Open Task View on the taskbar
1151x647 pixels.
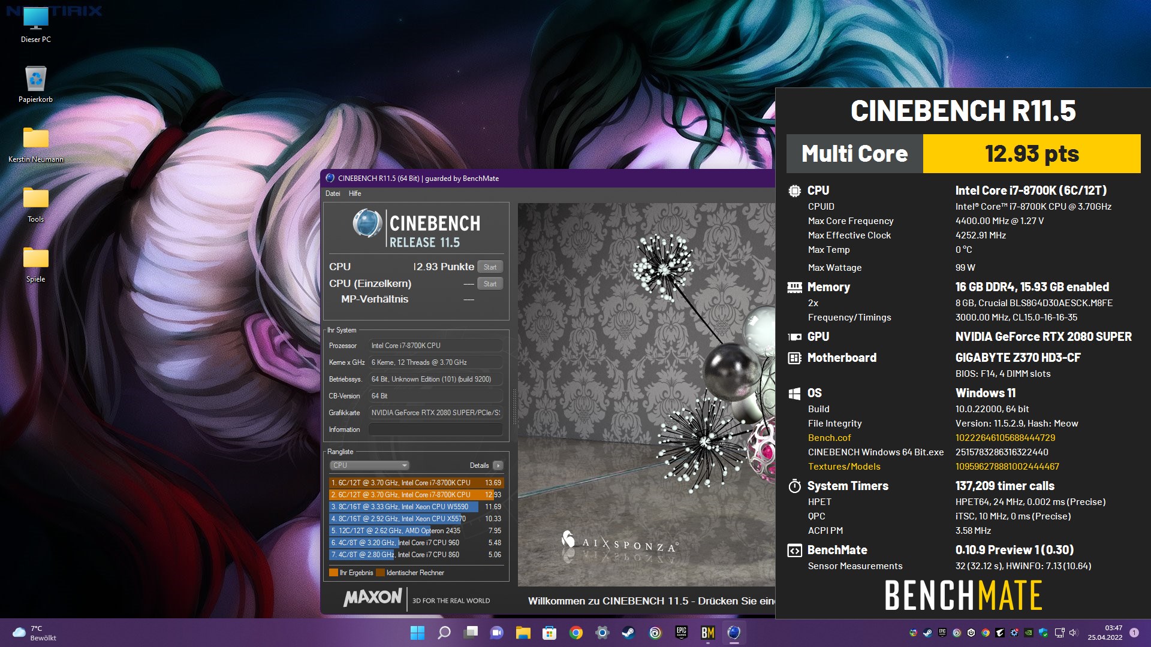point(471,633)
